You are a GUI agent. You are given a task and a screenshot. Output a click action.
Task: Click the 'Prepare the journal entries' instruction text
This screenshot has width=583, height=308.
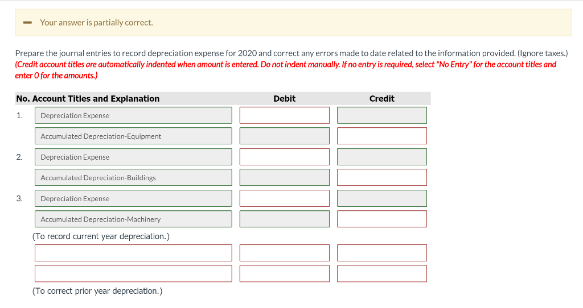(291, 53)
